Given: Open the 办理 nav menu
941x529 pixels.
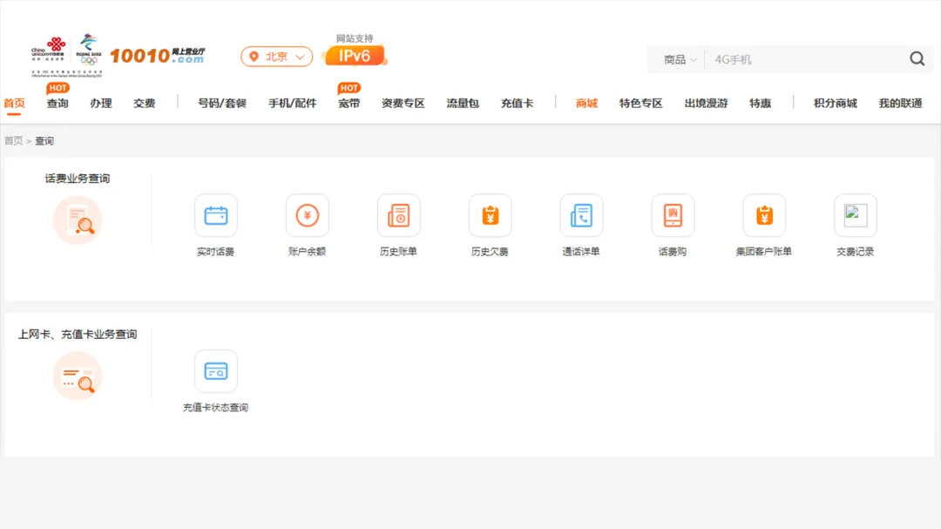Looking at the screenshot, I should [101, 104].
